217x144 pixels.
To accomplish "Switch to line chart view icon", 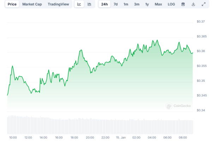I will 79,4.
